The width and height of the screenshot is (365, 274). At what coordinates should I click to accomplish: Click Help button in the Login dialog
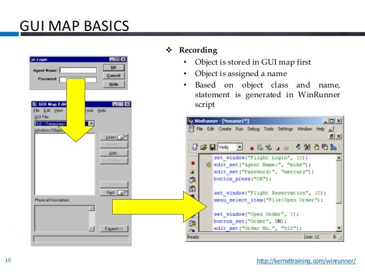(114, 84)
